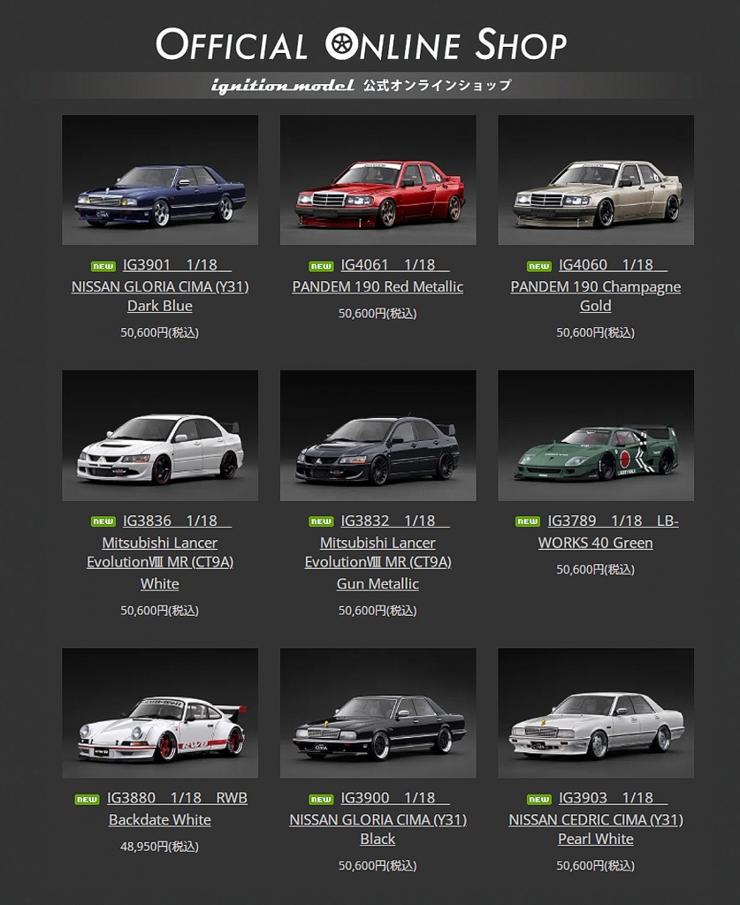The height and width of the screenshot is (905, 740).
Task: Click the ignition model logo in header
Action: (x=283, y=86)
